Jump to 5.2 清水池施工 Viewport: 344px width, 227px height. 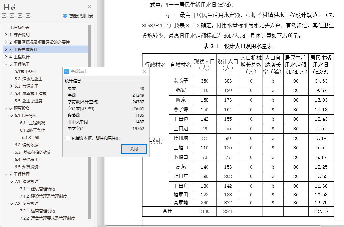point(28,79)
